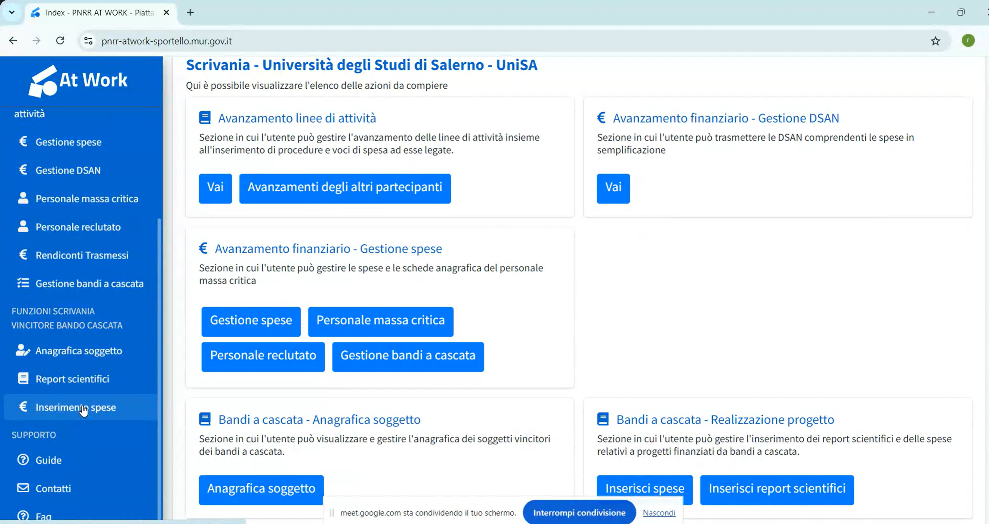
Task: Click euro icon beside Rendiconti Trasmessi
Action: tap(23, 255)
